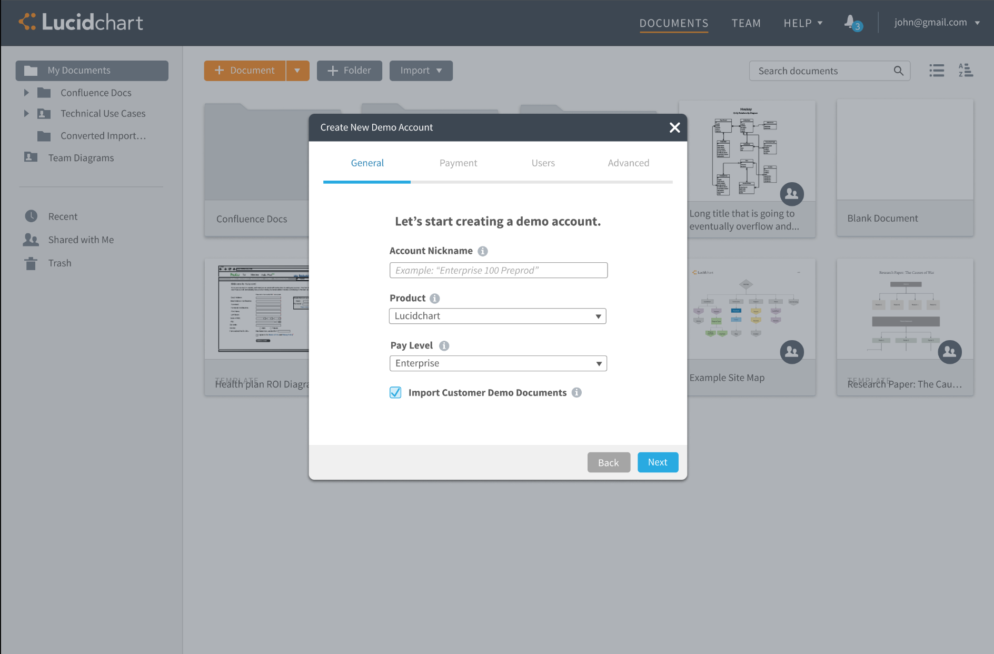994x654 pixels.
Task: Open the HELP menu dropdown
Action: click(803, 23)
